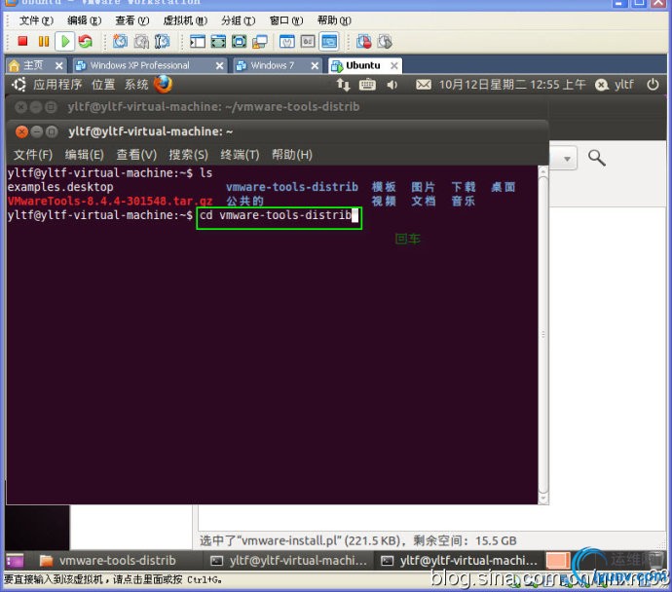The height and width of the screenshot is (592, 672).
Task: Click the Appliance View toolbar icon
Action: (x=308, y=42)
